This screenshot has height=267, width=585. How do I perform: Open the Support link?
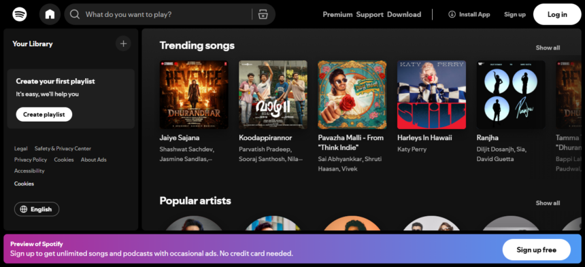[370, 14]
